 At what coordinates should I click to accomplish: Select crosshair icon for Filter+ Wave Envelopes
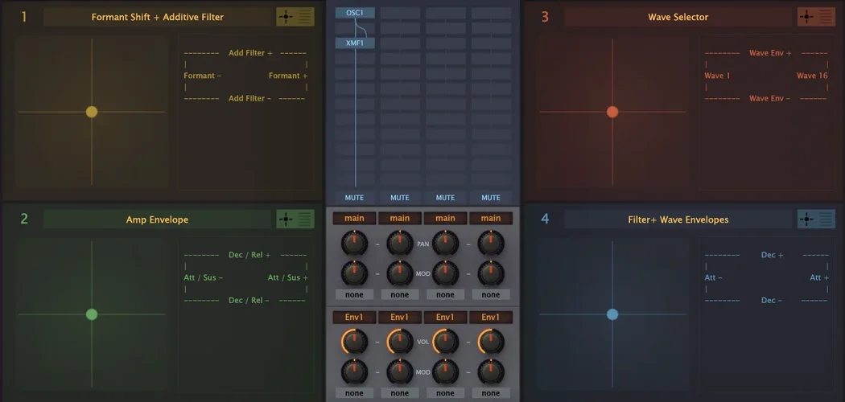coord(806,219)
